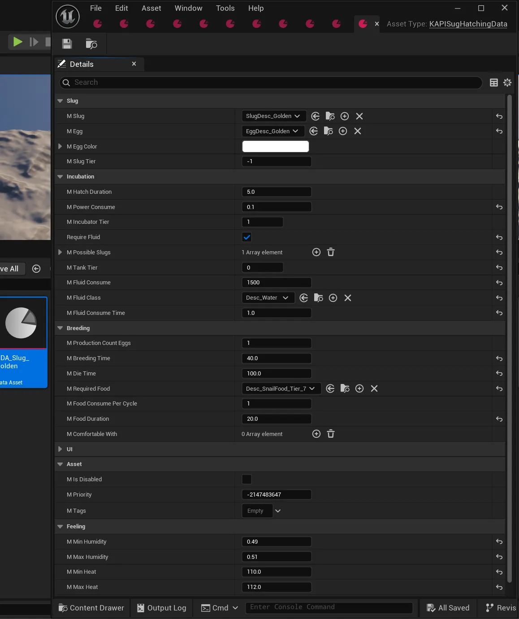Use selected asset for M Fluid Class

[x=304, y=298]
